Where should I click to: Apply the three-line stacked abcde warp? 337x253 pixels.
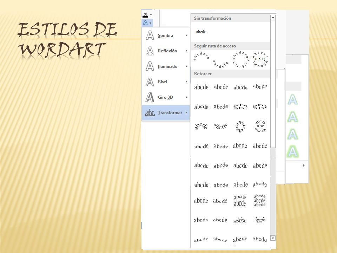point(260,200)
